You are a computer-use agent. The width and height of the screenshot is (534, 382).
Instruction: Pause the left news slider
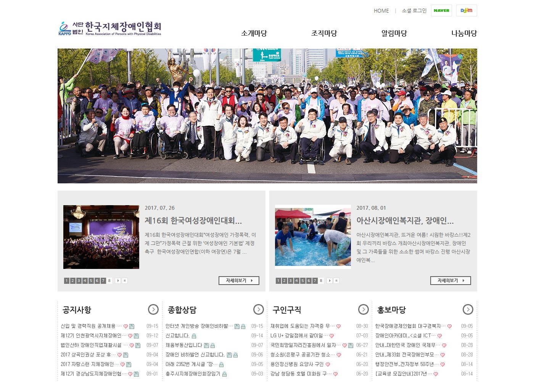[x=124, y=281]
